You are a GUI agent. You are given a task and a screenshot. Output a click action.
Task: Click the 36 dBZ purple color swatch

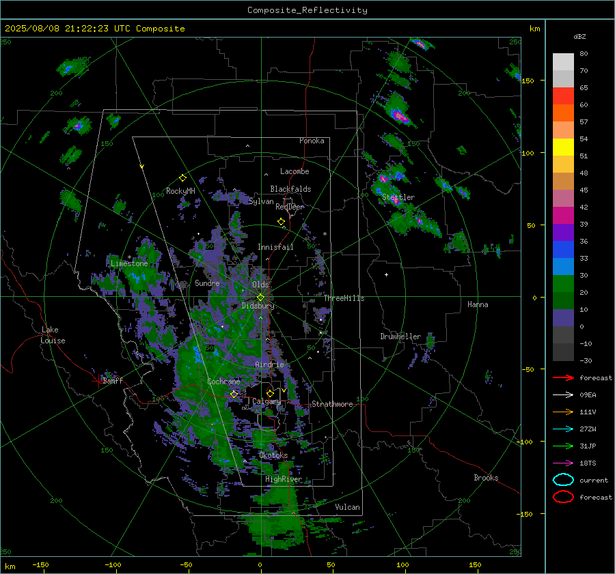[x=563, y=232]
